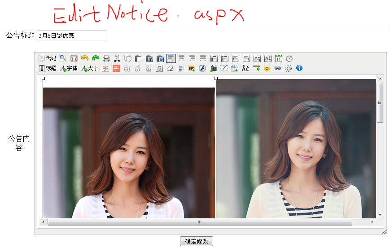Insert an image into the notice

[x=192, y=68]
